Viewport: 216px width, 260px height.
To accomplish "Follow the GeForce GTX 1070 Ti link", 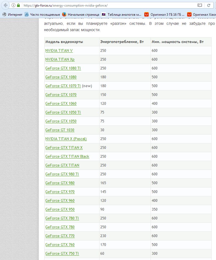I will tap(63, 86).
